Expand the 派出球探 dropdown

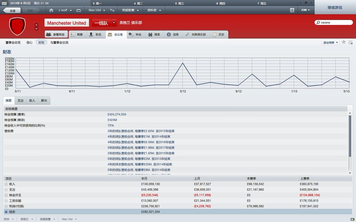point(330,42)
